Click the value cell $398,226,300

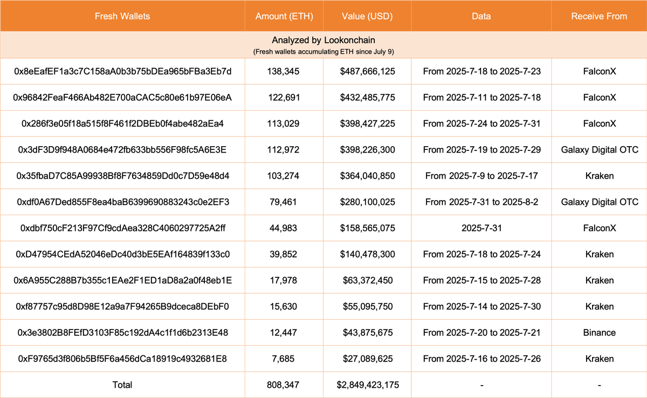(x=367, y=150)
